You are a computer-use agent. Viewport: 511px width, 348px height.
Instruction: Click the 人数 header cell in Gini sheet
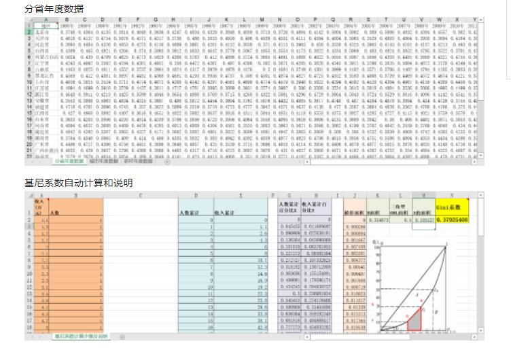click(x=76, y=207)
